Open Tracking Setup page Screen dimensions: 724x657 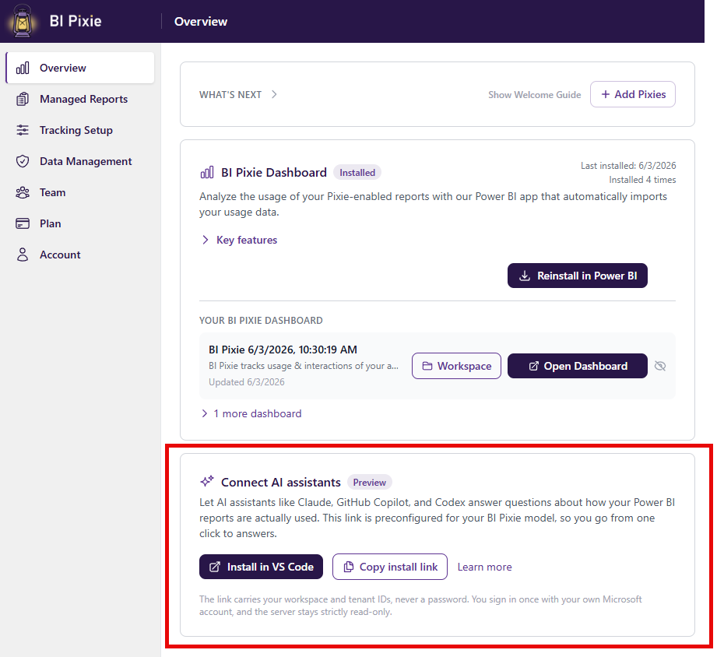coord(80,130)
